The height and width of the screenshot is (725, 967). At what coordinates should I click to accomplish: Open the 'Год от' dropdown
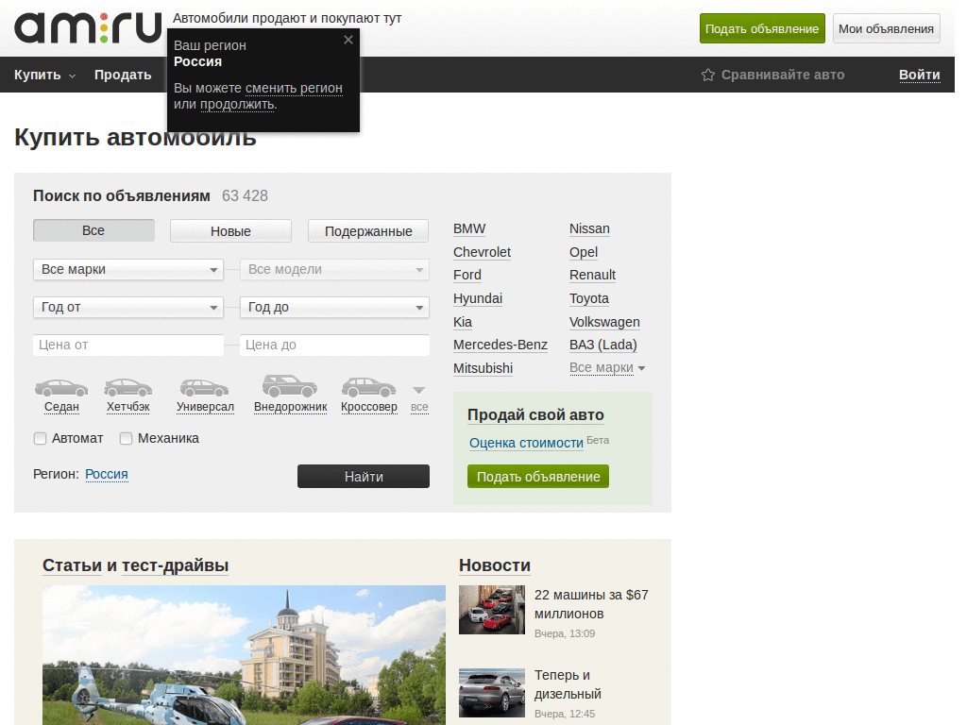coord(128,307)
